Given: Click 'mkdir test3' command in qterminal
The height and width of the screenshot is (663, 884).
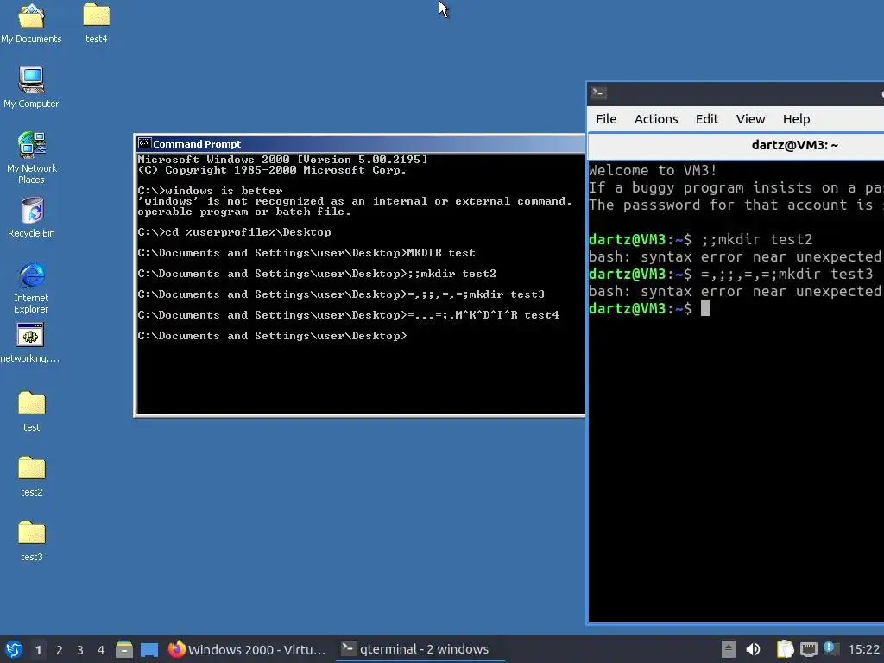Looking at the screenshot, I should pos(786,274).
